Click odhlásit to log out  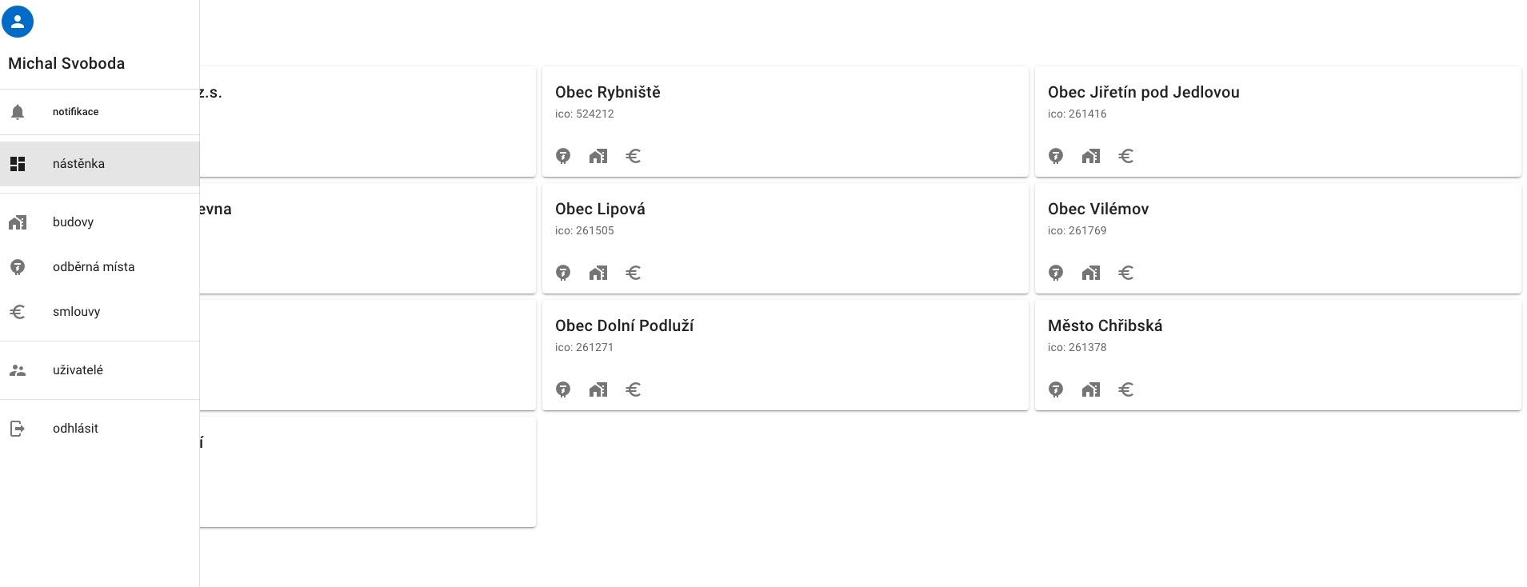[75, 429]
